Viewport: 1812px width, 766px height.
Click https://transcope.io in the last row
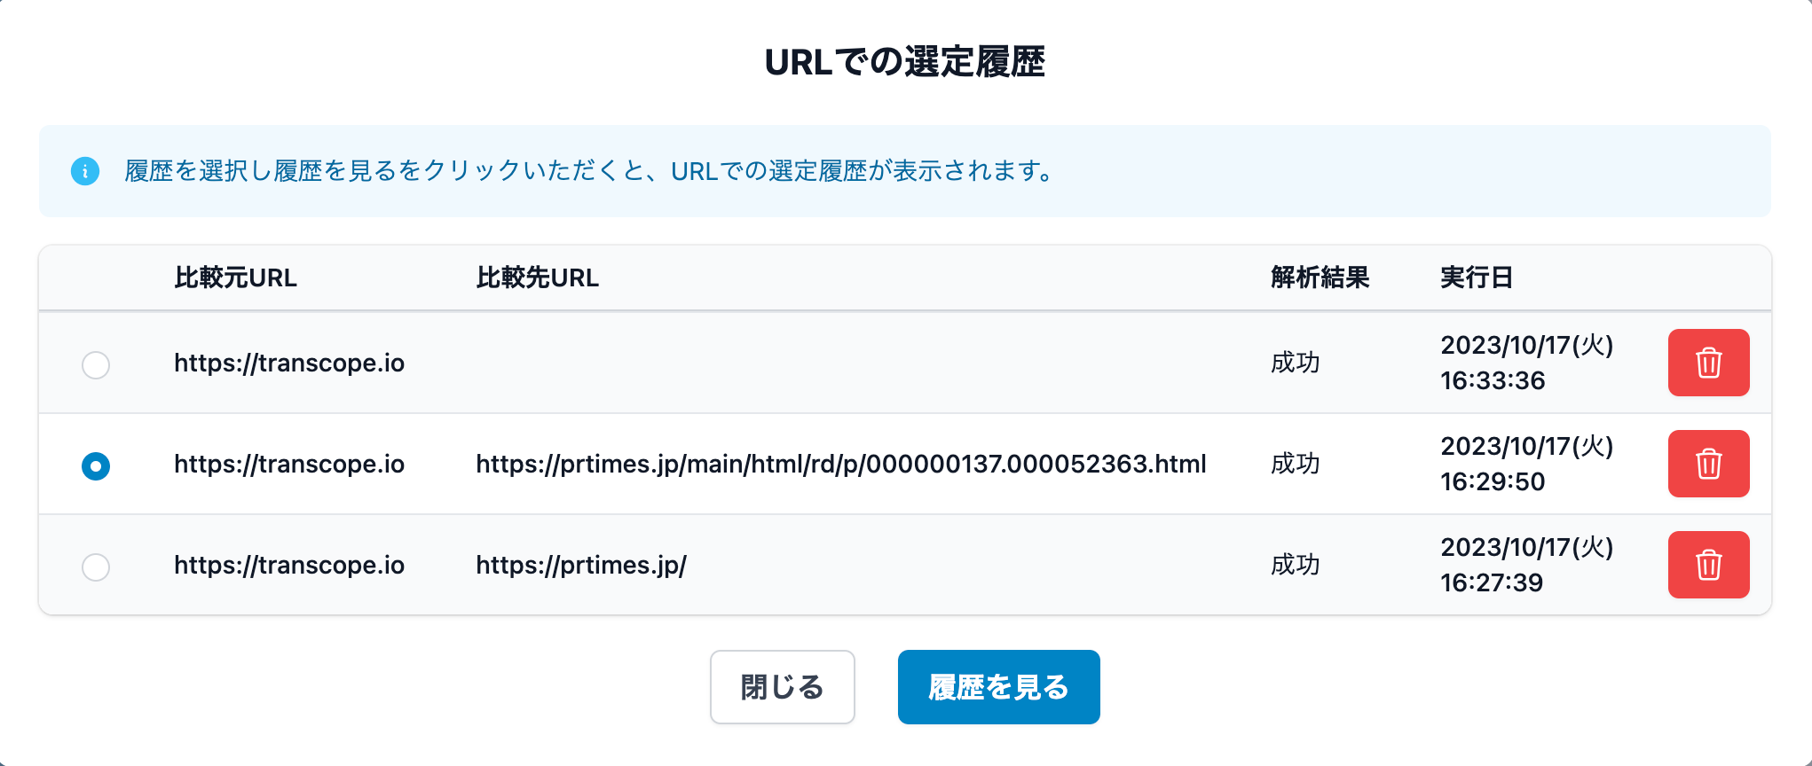click(288, 565)
